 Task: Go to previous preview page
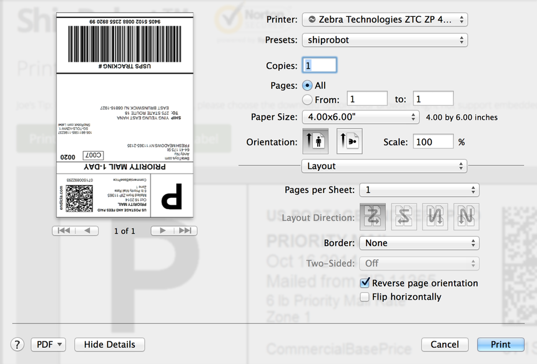tap(87, 231)
